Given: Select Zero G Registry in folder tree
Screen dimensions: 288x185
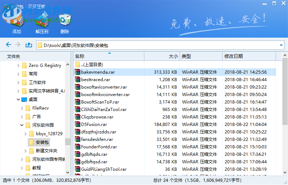Looking at the screenshot, I should 42,65.
